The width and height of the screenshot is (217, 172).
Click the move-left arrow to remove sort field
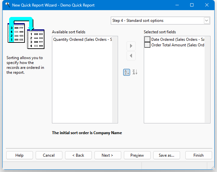tap(131, 56)
